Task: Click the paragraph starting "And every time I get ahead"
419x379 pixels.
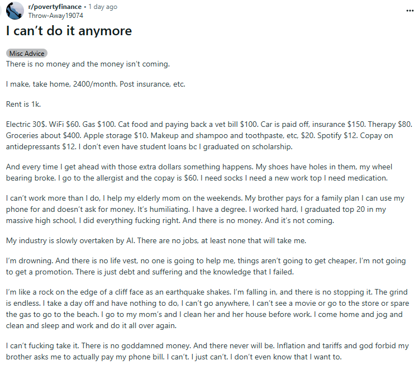Action: 199,173
